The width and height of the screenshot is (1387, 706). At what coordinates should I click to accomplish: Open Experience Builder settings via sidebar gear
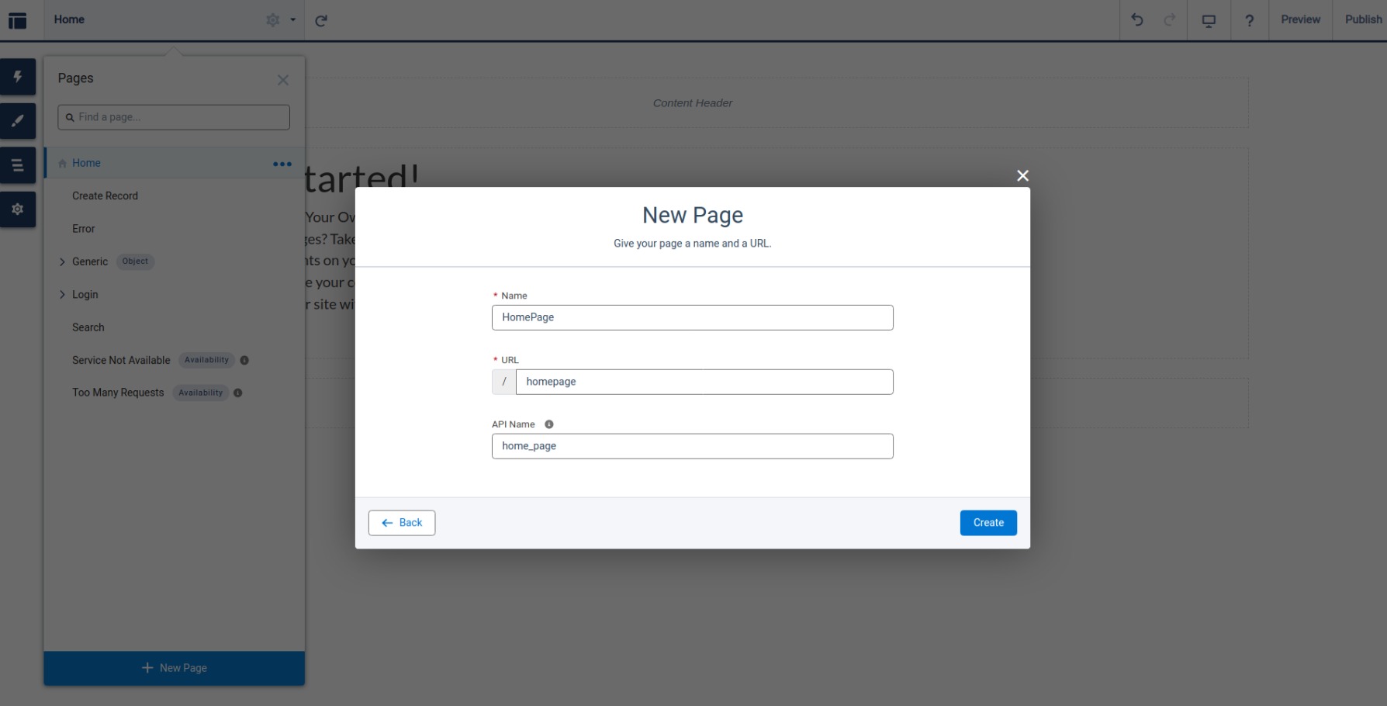(17, 209)
